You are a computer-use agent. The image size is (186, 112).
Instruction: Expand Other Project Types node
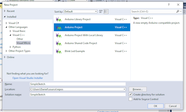click(x=7, y=51)
